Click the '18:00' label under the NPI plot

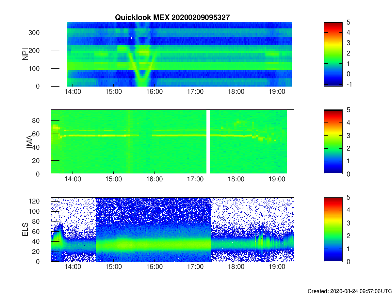pyautogui.click(x=236, y=92)
